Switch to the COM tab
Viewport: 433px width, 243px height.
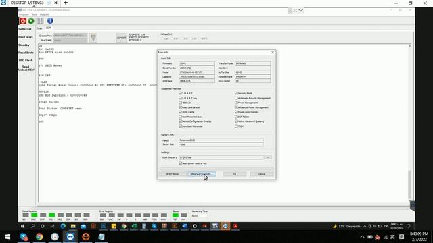[x=49, y=28]
